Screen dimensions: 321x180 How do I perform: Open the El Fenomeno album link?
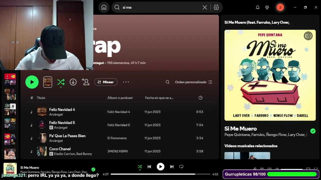point(117,138)
